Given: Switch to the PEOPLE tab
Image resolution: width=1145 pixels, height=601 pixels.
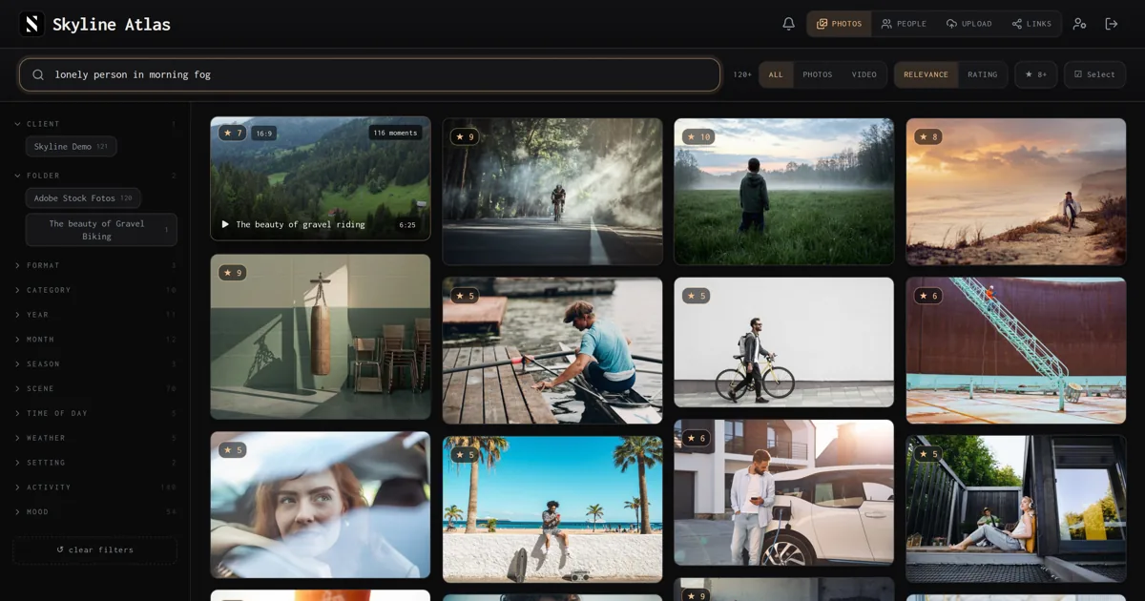Looking at the screenshot, I should [904, 24].
